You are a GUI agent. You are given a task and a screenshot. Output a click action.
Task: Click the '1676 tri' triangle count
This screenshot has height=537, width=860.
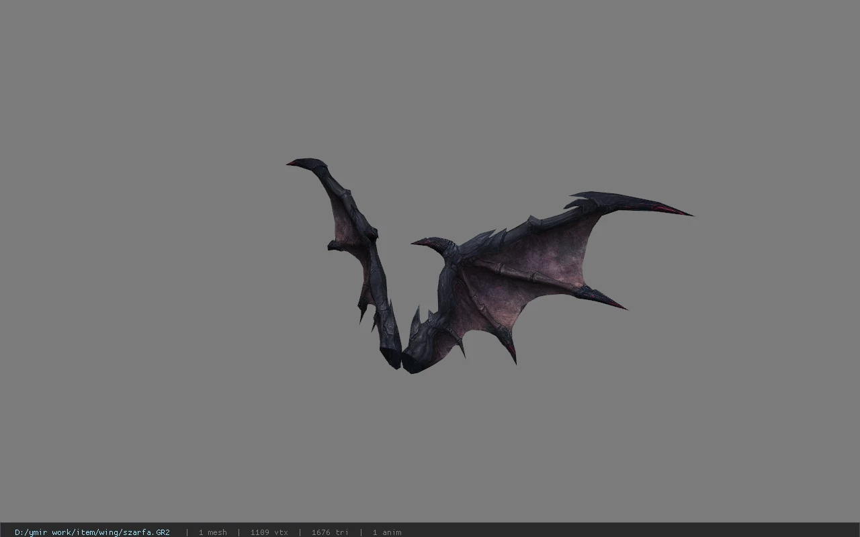pos(330,532)
